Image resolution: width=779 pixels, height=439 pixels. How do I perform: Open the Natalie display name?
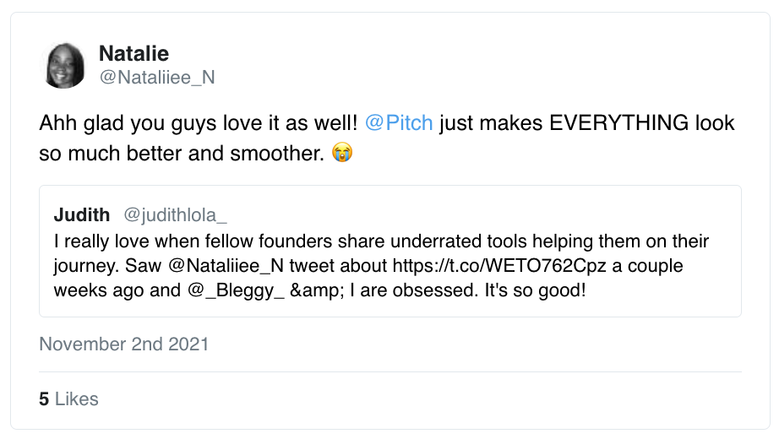coord(133,54)
